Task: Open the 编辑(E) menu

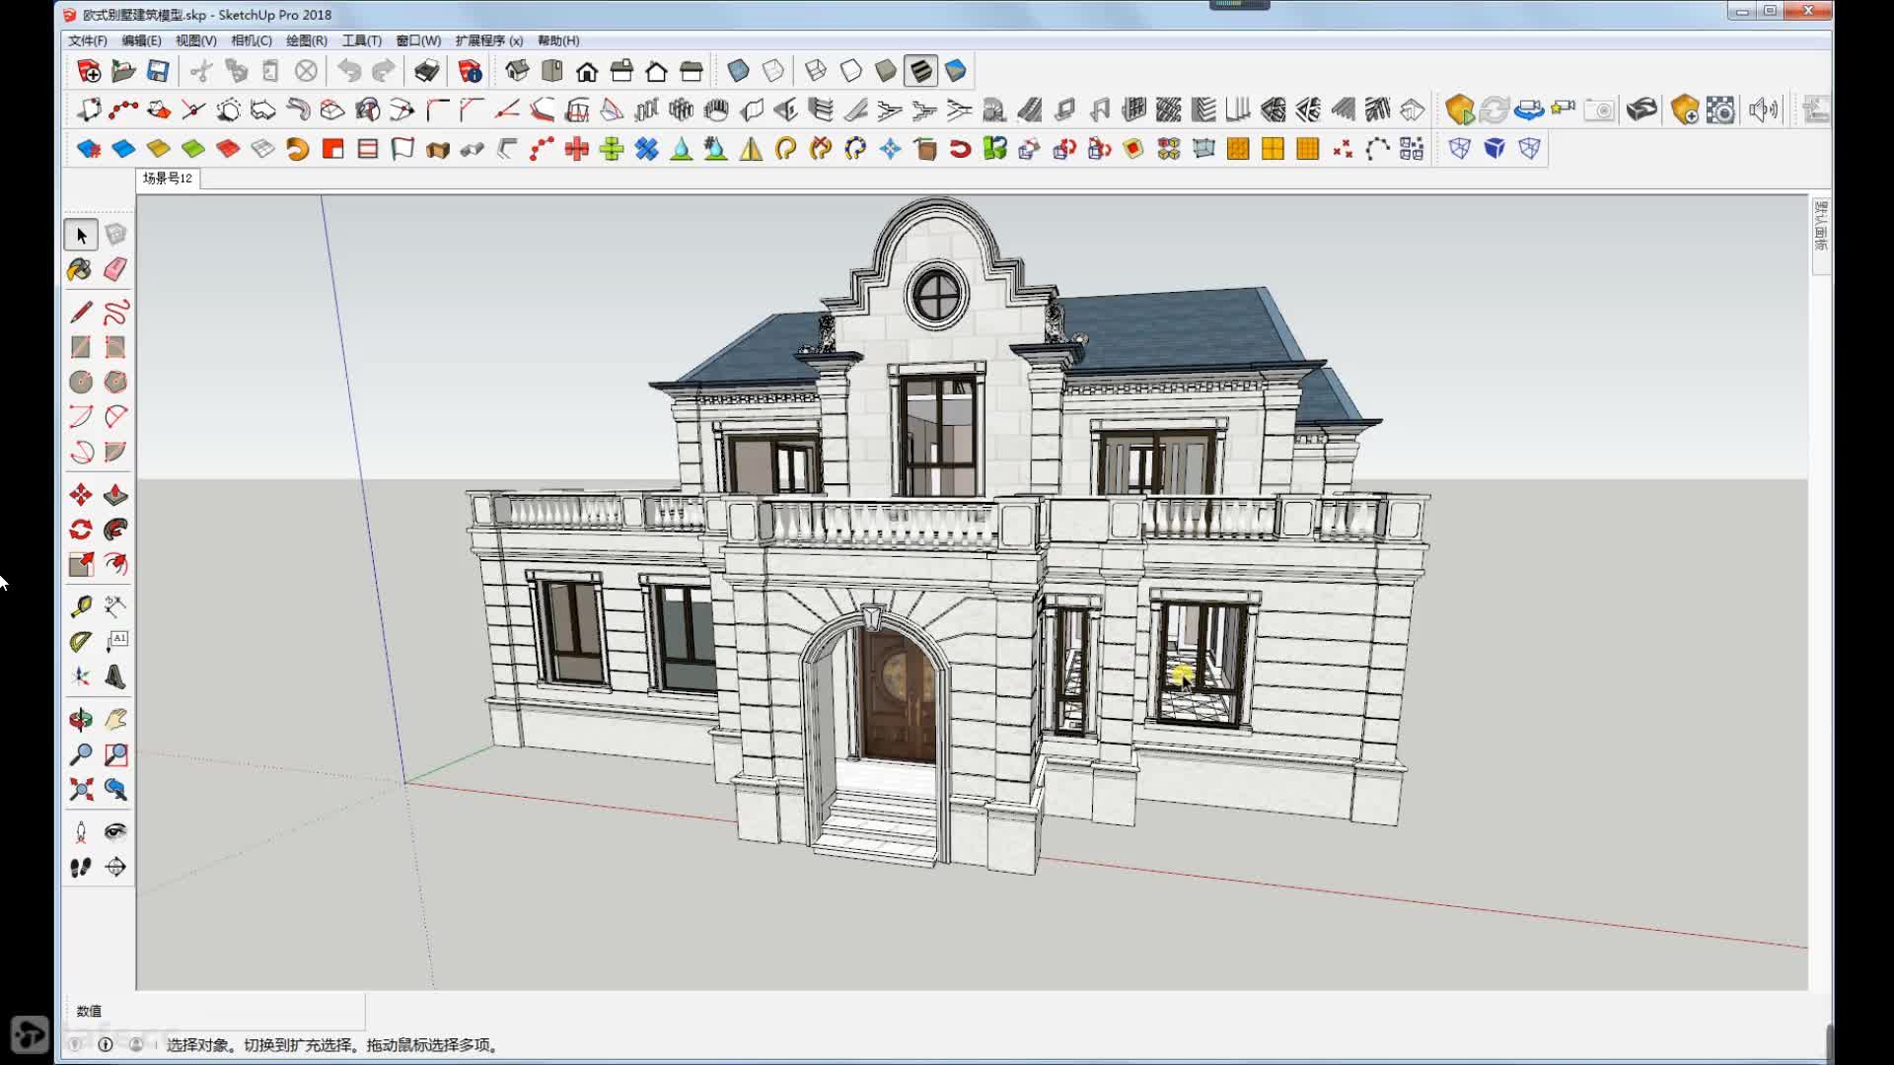Action: (141, 40)
